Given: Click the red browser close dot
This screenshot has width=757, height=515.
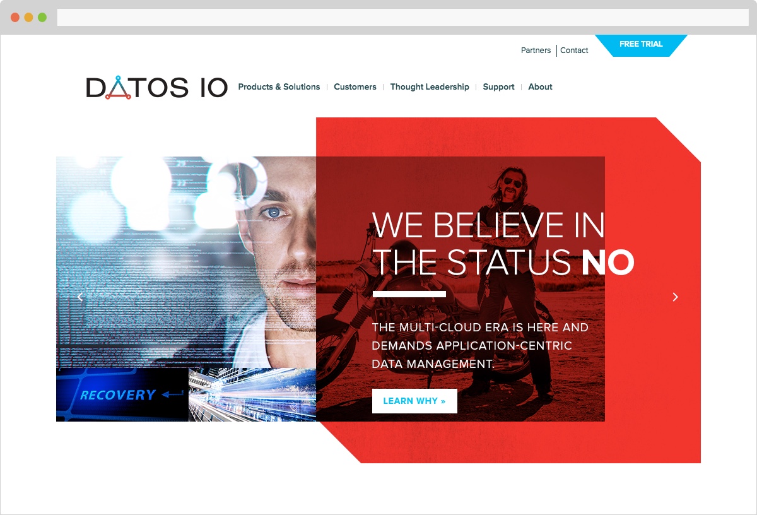Looking at the screenshot, I should pos(15,18).
